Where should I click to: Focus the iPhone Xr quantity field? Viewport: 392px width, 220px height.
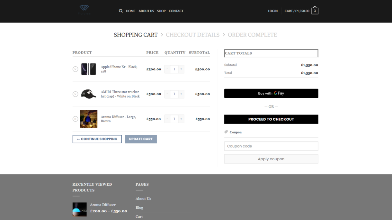174,69
